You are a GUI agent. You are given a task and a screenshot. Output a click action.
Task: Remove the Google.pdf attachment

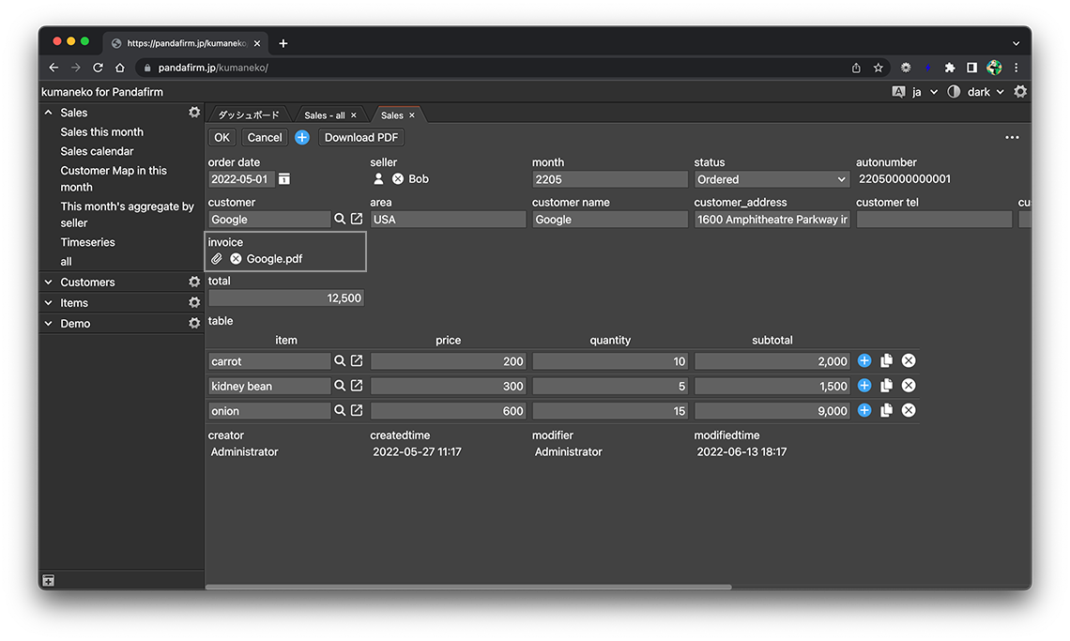237,259
